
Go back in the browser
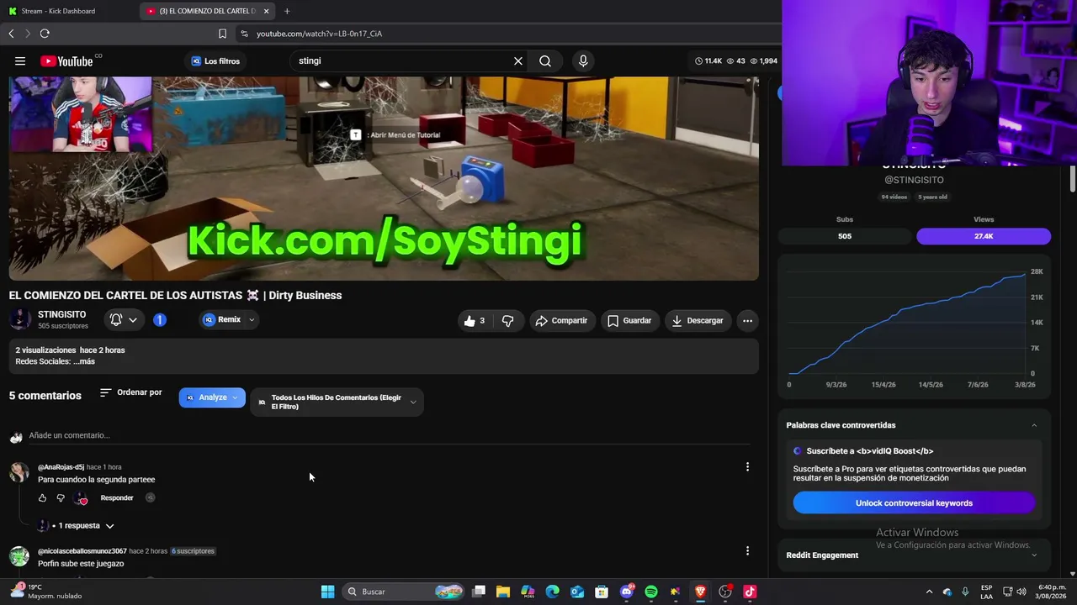[x=11, y=34]
